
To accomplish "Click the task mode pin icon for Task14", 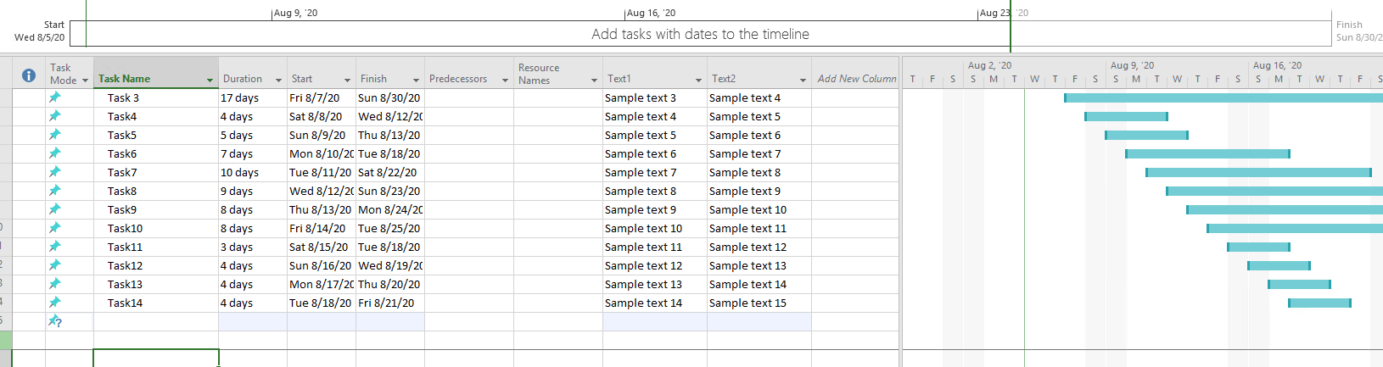I will [55, 303].
